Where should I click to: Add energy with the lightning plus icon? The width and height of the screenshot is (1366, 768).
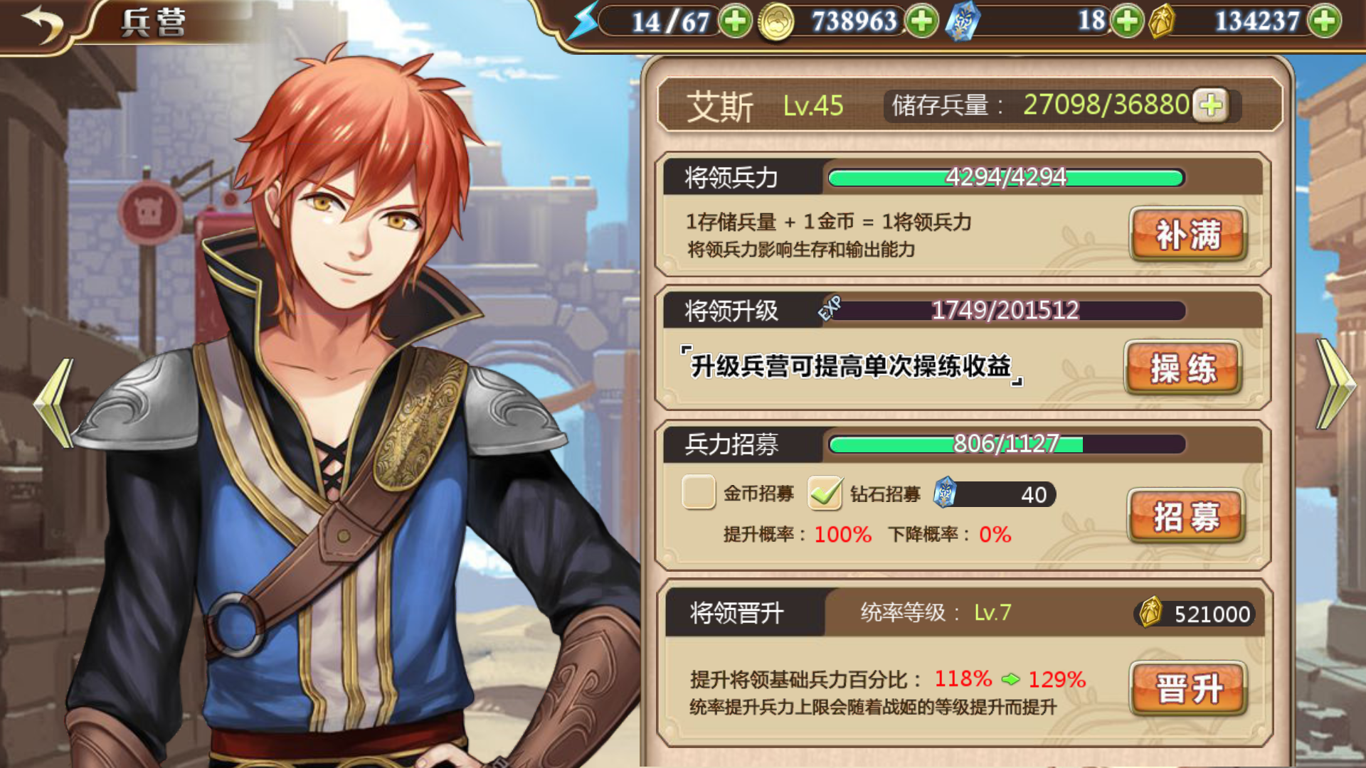click(736, 21)
